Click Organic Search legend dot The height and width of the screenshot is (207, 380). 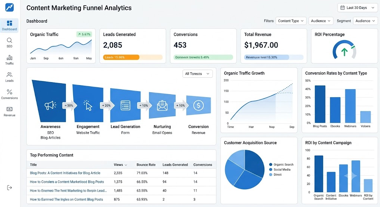(x=271, y=164)
